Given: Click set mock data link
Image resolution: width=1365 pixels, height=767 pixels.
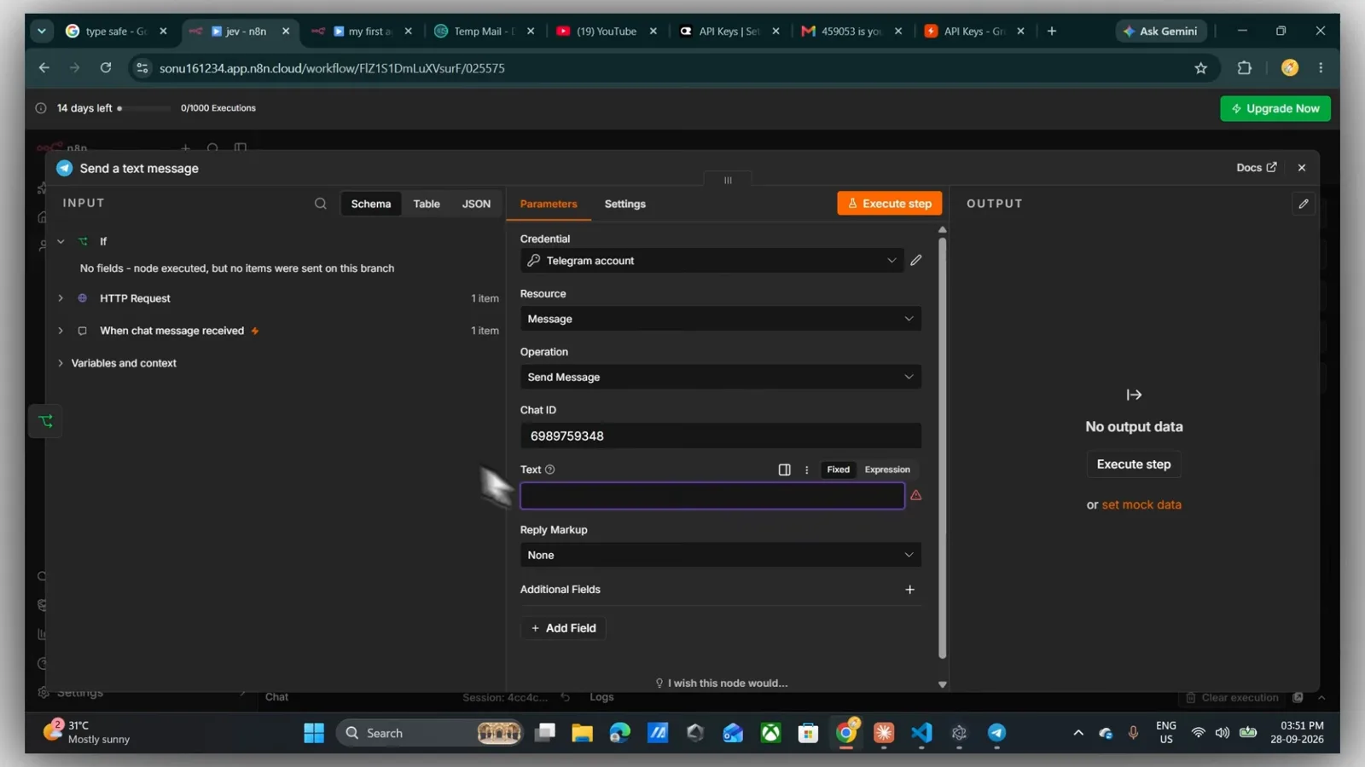Looking at the screenshot, I should (x=1141, y=505).
